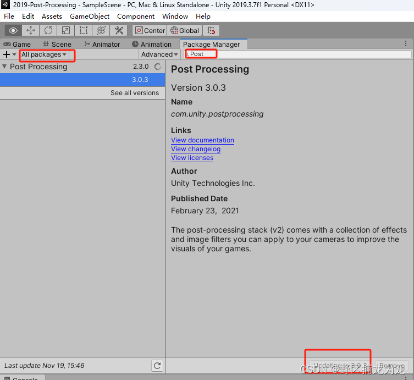Click the loading spinner beside 2.3.0
This screenshot has height=380, width=414.
[158, 67]
